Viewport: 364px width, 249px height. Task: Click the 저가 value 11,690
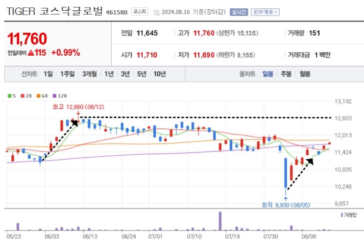pyautogui.click(x=204, y=55)
